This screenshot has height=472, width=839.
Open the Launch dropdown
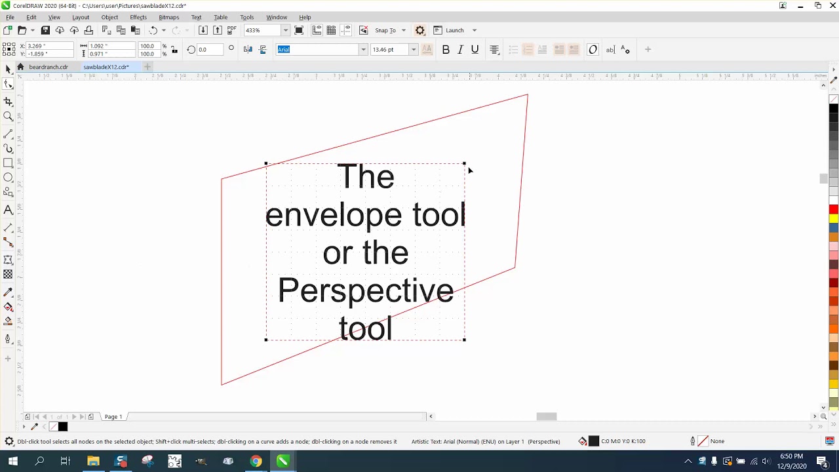(x=475, y=30)
